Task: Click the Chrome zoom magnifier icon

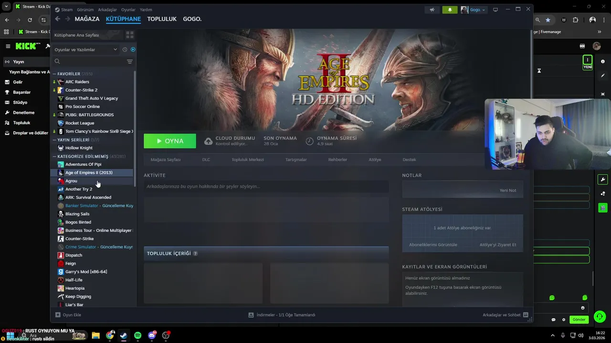Action: 537,20
